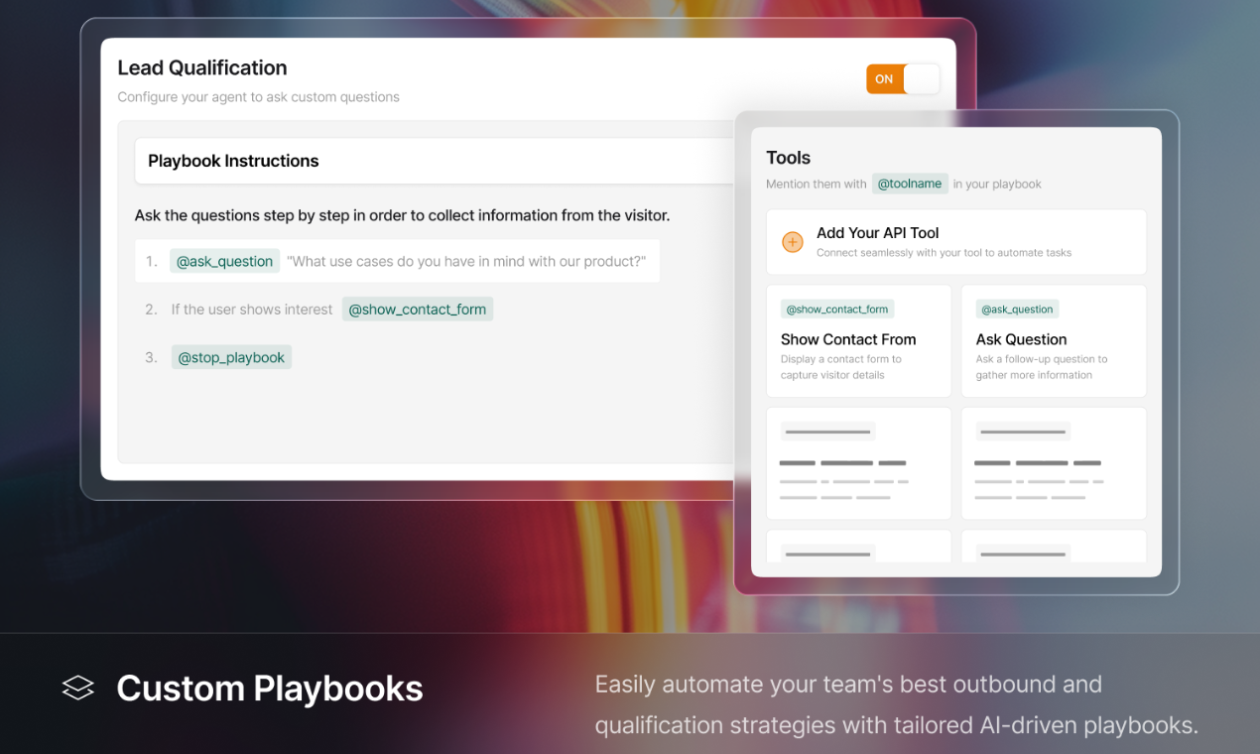Click "Display a contact form" description text
The height and width of the screenshot is (754, 1260).
(841, 367)
